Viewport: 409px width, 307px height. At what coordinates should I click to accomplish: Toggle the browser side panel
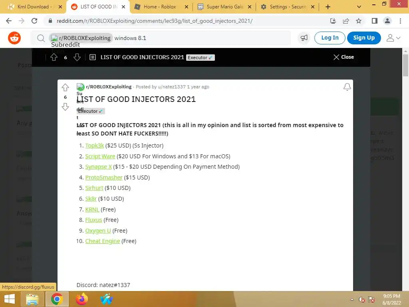click(x=375, y=21)
